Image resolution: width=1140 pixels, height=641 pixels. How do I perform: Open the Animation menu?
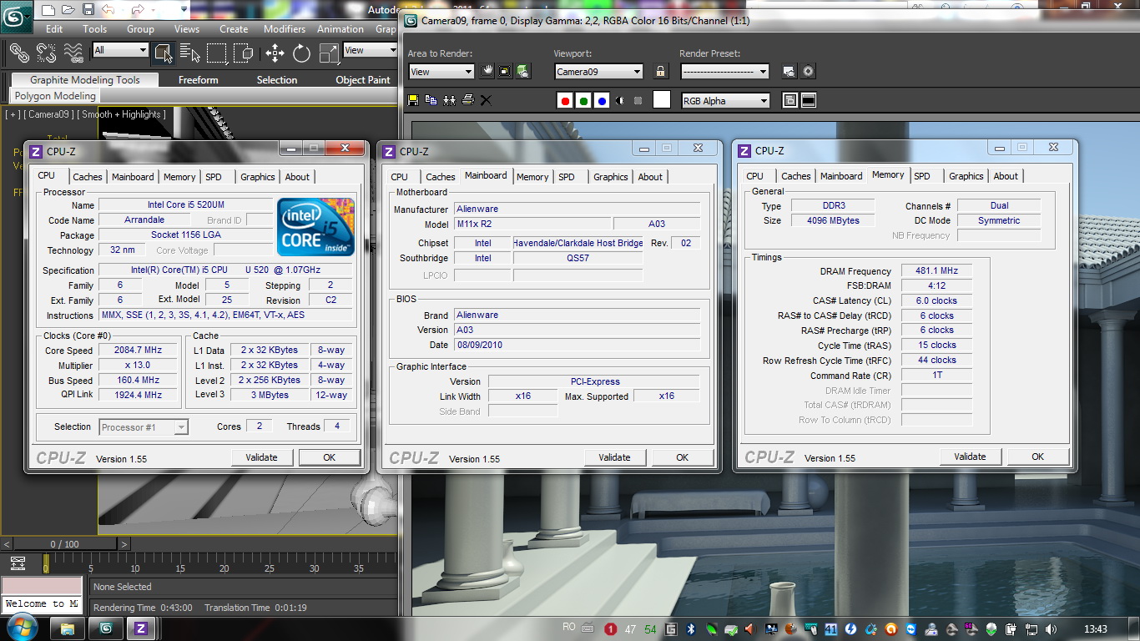340,28
